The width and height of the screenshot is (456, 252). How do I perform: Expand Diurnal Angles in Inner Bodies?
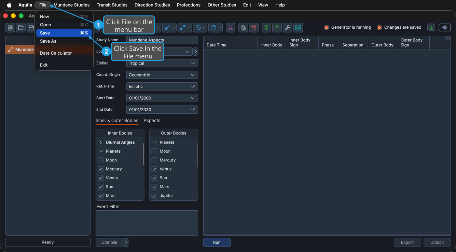coord(100,142)
